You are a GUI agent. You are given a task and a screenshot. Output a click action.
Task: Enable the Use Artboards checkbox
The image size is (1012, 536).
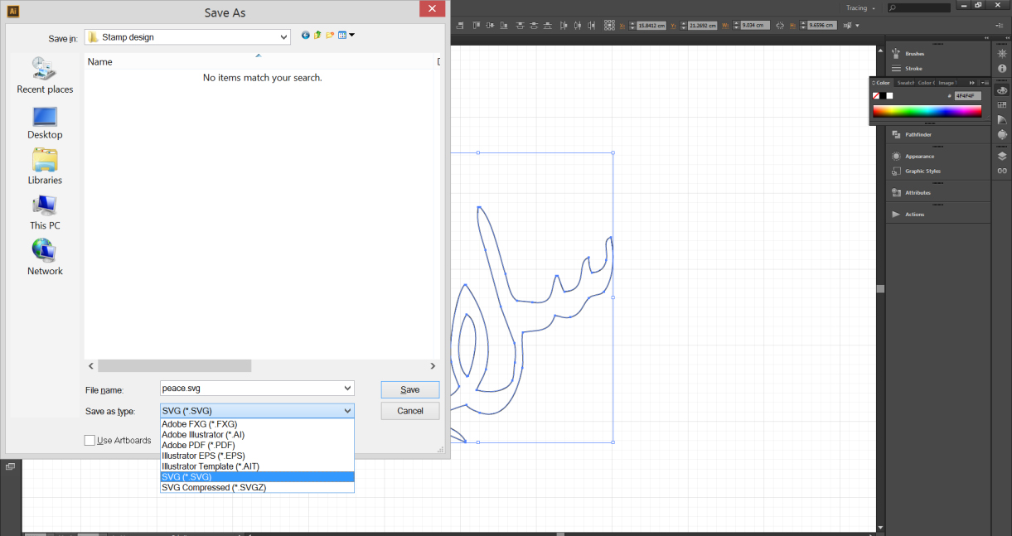click(90, 440)
